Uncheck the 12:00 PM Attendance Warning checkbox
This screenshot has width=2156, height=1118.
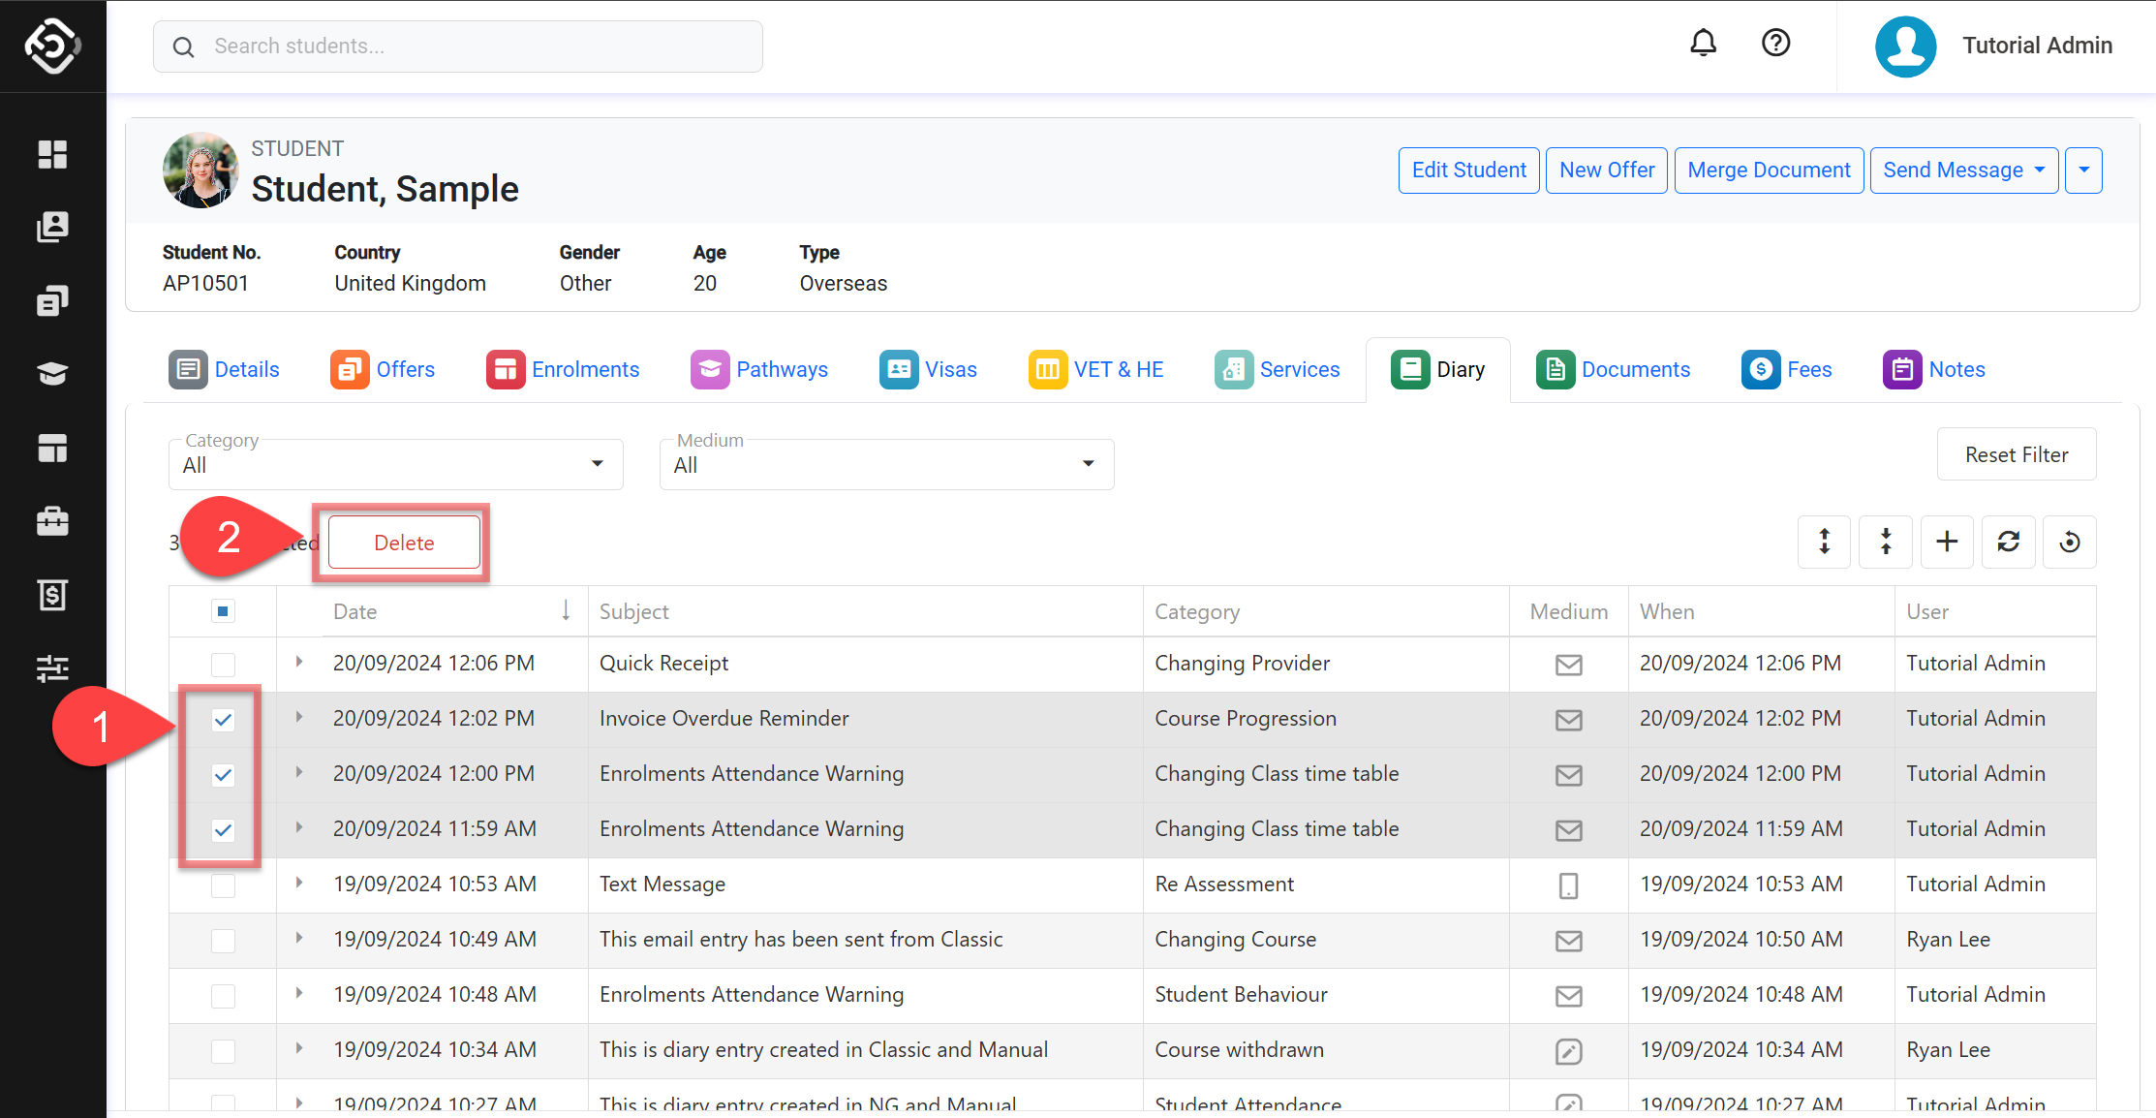(223, 775)
